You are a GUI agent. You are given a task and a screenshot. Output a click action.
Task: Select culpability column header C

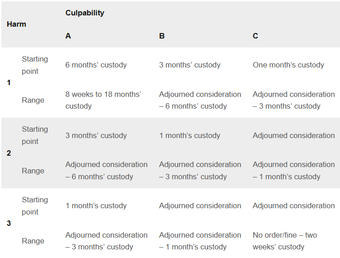coord(255,36)
